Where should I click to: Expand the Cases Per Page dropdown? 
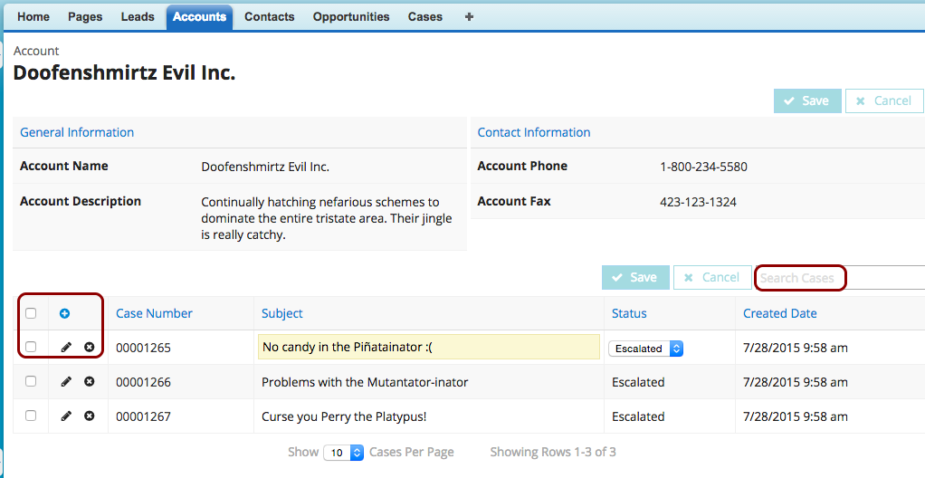pos(344,453)
